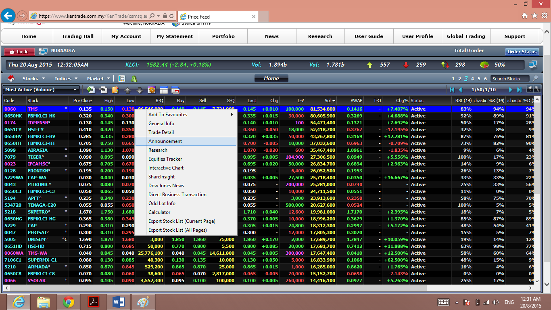This screenshot has width=551, height=310.
Task: Click the Lock button
Action: pyautogui.click(x=19, y=52)
